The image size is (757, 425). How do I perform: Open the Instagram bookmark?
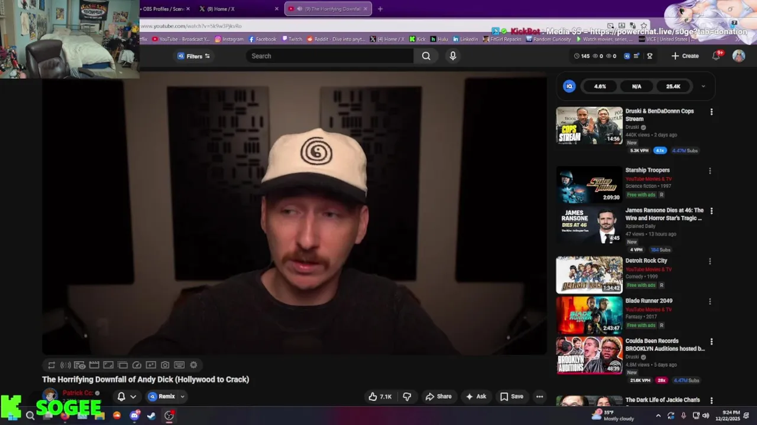point(229,39)
